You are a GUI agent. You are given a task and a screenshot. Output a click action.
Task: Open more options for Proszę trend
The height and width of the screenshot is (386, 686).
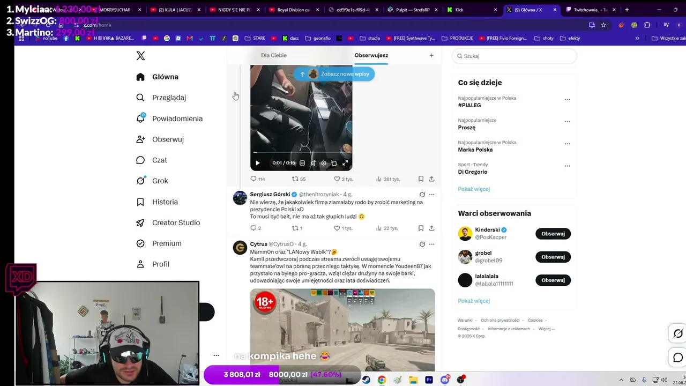click(568, 122)
